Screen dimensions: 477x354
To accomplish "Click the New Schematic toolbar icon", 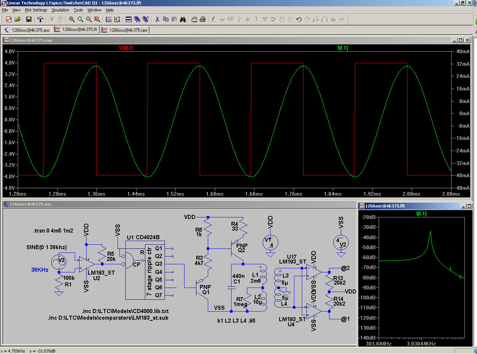I will (x=9, y=20).
